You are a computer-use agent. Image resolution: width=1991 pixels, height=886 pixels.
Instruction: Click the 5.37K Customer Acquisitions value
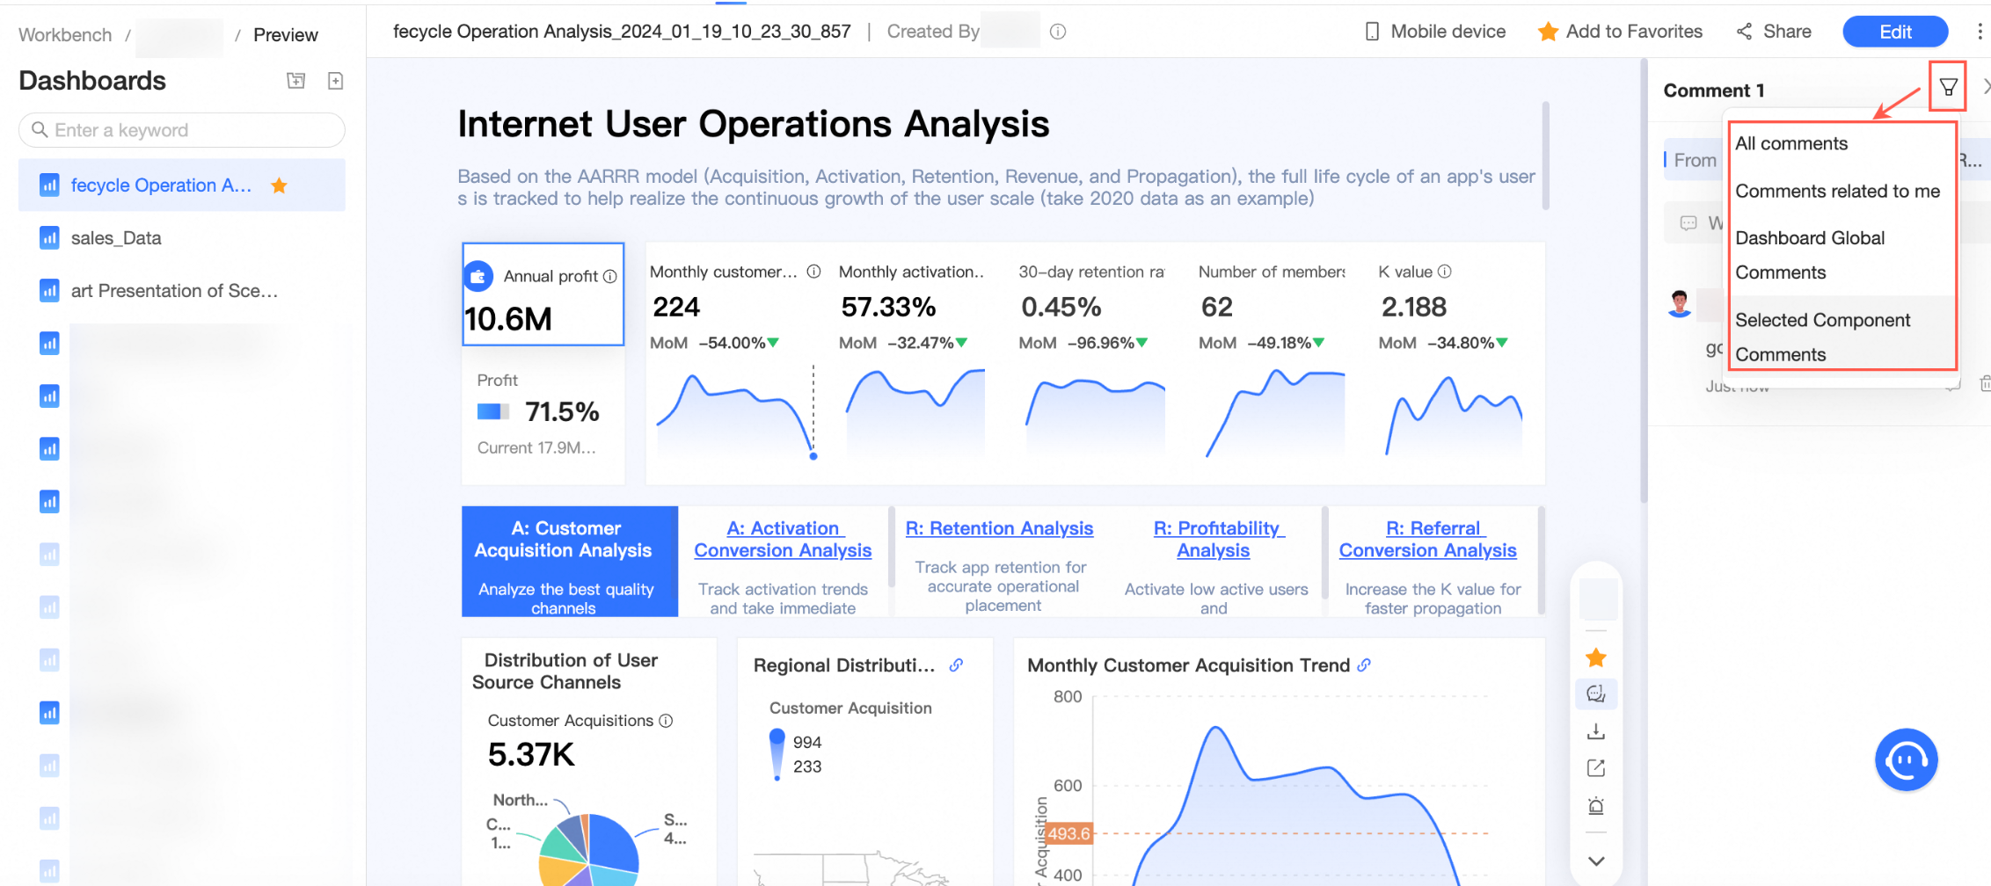pyautogui.click(x=531, y=754)
